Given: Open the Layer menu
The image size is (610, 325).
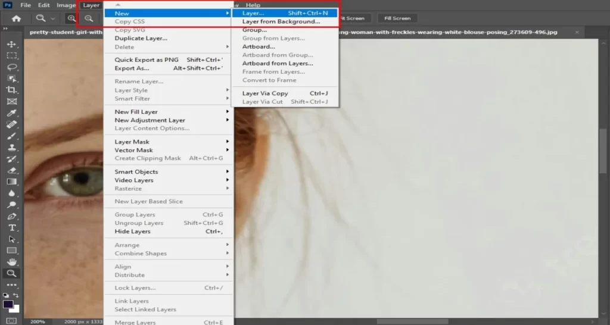Looking at the screenshot, I should [x=91, y=5].
